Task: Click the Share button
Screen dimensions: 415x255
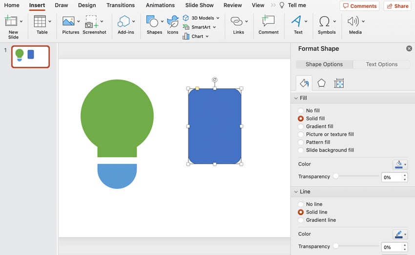Action: 397,6
